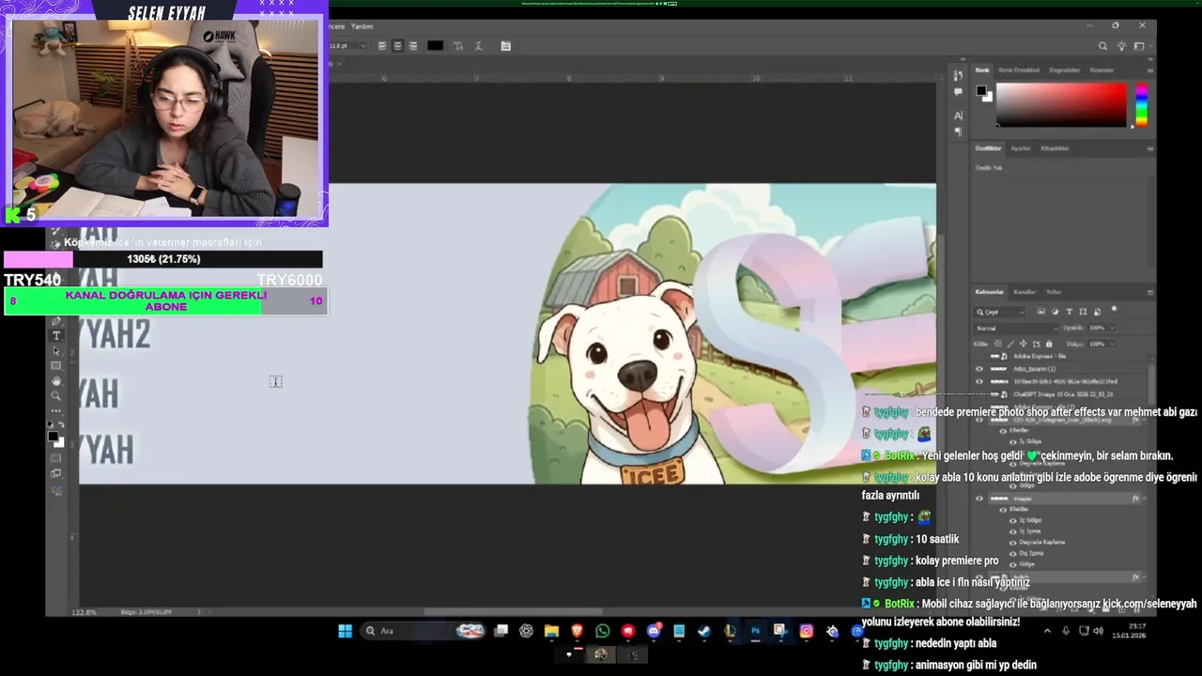Open Windows Start button

tap(345, 631)
